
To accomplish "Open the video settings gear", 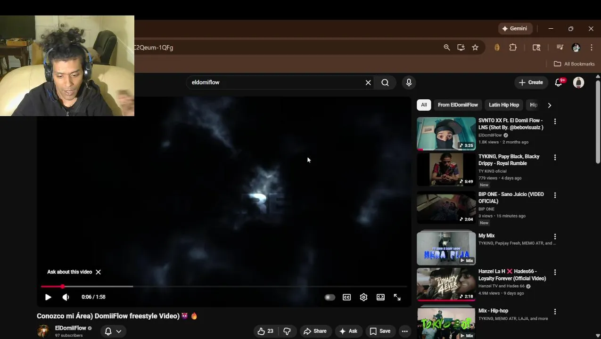I will coord(363,297).
